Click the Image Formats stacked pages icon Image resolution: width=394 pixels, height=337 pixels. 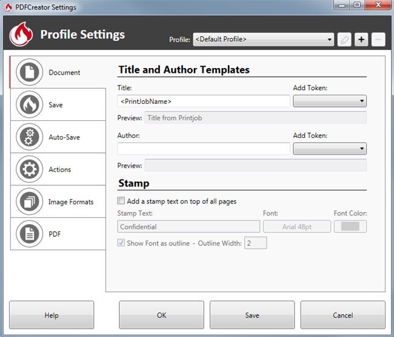28,202
